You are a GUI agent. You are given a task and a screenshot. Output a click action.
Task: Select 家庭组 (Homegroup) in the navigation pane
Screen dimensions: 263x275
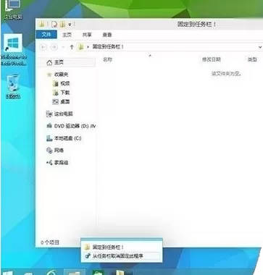pyautogui.click(x=61, y=163)
